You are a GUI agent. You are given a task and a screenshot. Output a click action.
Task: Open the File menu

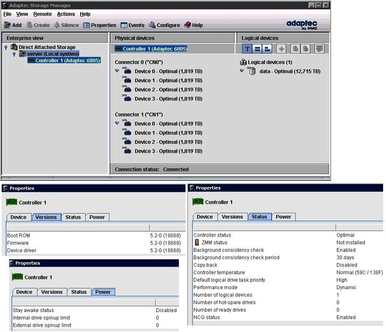7,14
